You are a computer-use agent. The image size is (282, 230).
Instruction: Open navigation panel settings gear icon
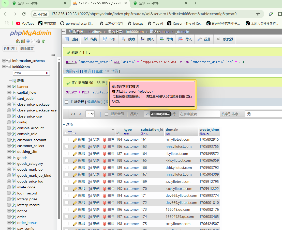(x=38, y=41)
